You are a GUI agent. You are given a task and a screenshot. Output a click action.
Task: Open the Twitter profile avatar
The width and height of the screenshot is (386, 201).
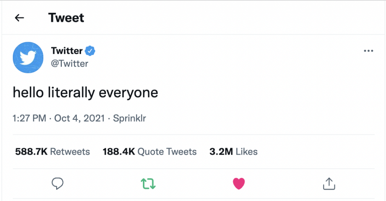pos(28,57)
